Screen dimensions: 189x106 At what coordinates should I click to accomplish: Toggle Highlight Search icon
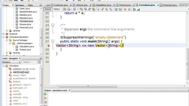click(x=94, y=9)
